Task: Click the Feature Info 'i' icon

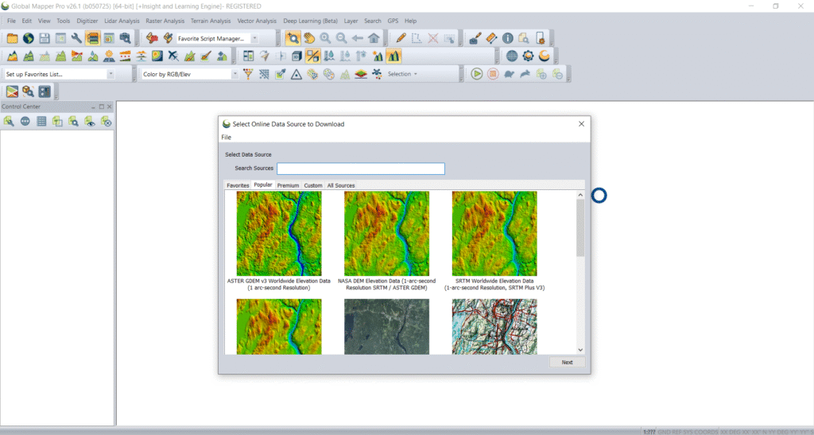Action: coord(508,38)
